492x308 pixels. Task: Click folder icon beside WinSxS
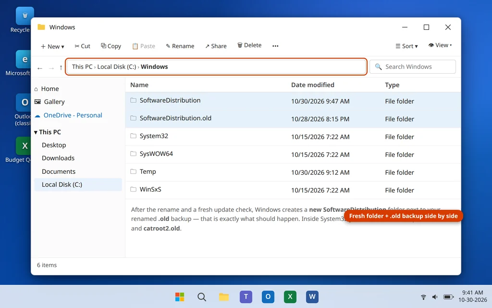(134, 189)
